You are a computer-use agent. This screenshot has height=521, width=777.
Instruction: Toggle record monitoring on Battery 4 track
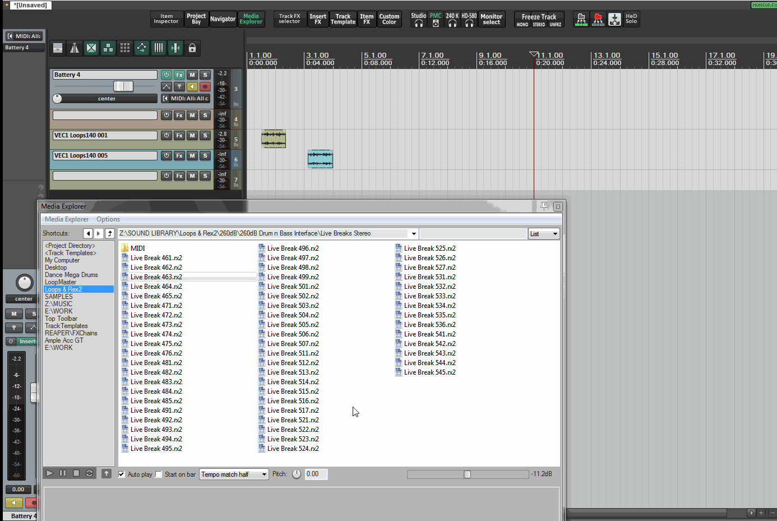click(192, 86)
